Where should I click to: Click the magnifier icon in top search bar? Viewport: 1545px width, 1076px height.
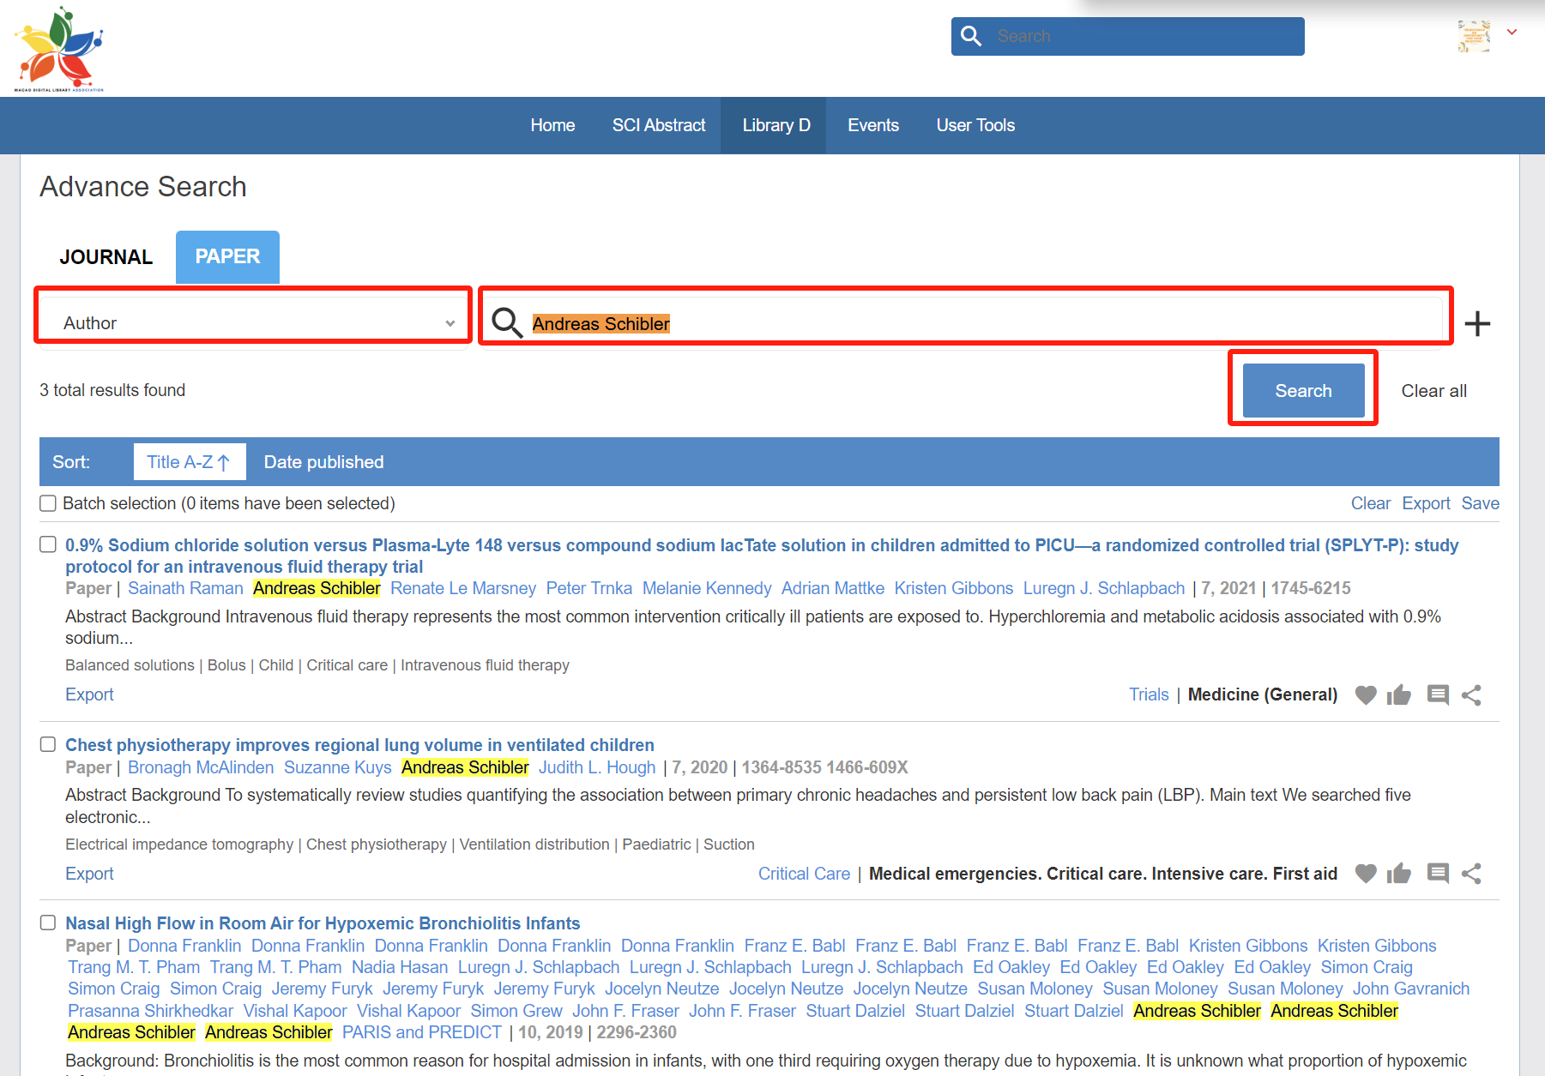point(971,36)
